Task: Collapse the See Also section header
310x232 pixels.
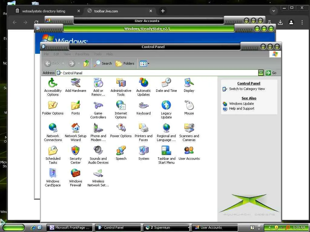Action: pos(249,98)
